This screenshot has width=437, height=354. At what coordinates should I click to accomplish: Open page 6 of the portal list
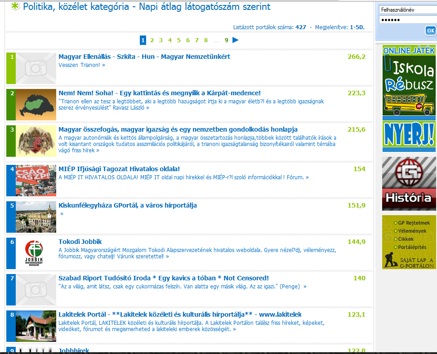[x=188, y=40]
